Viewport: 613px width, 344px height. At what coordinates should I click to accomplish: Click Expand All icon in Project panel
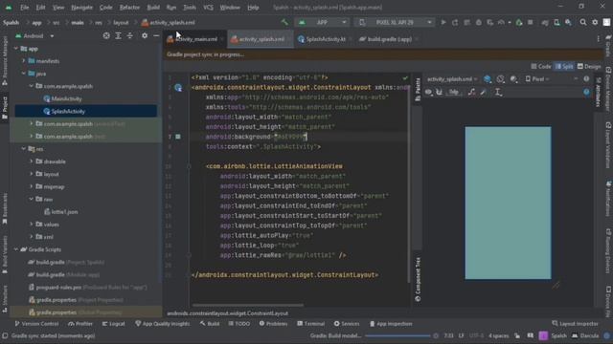(x=118, y=35)
